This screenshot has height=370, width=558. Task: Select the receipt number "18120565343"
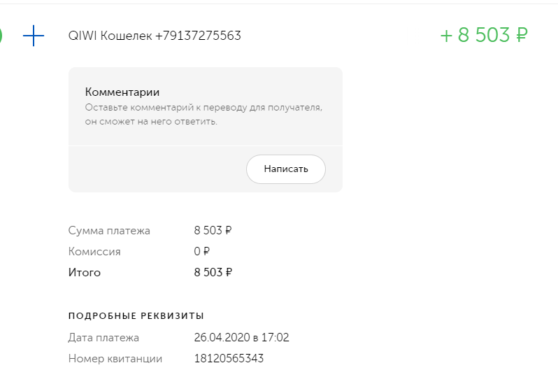pos(229,359)
